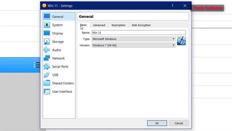Click the Cancel button
Image resolution: width=232 pixels, height=131 pixels.
[179, 123]
